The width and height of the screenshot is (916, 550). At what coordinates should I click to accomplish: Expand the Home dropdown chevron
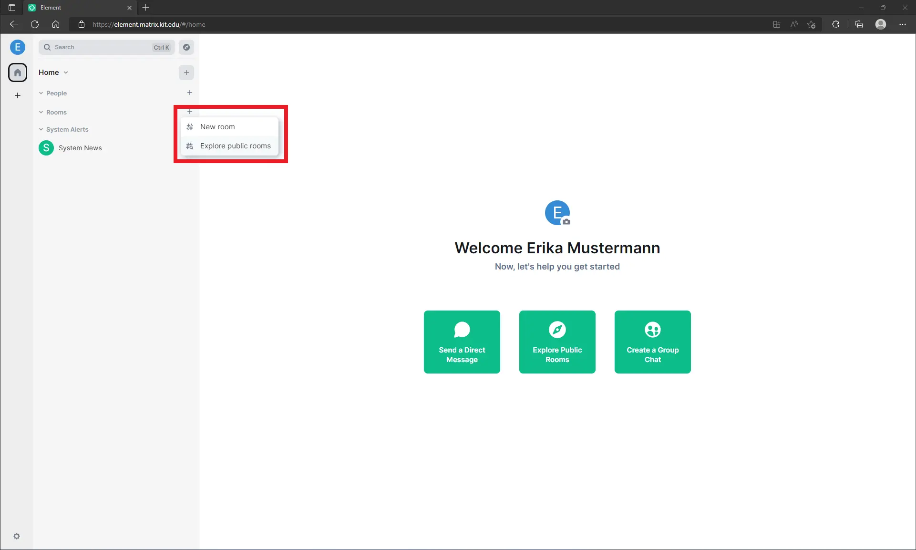(x=66, y=73)
